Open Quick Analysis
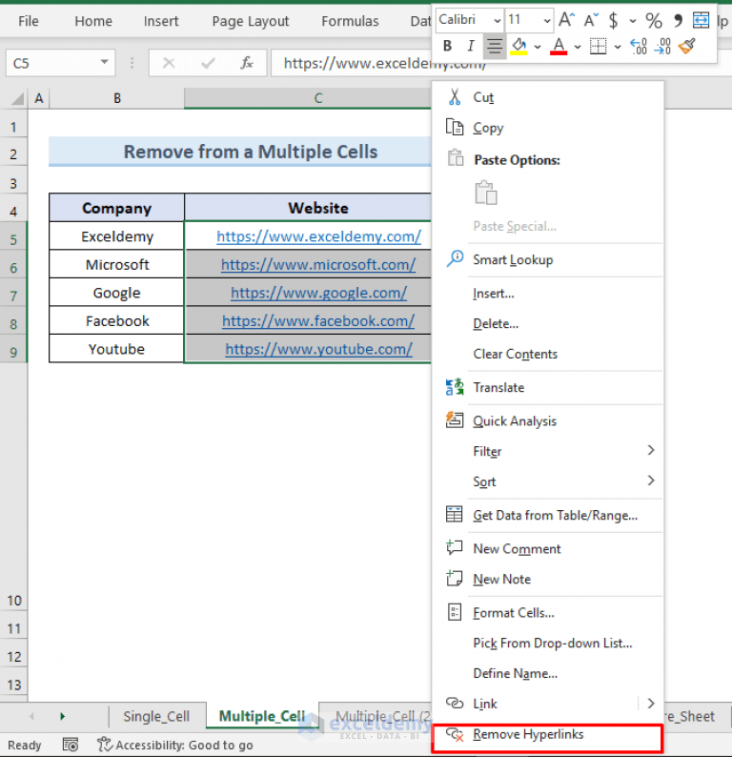Screen dimensions: 732x757 point(548,421)
